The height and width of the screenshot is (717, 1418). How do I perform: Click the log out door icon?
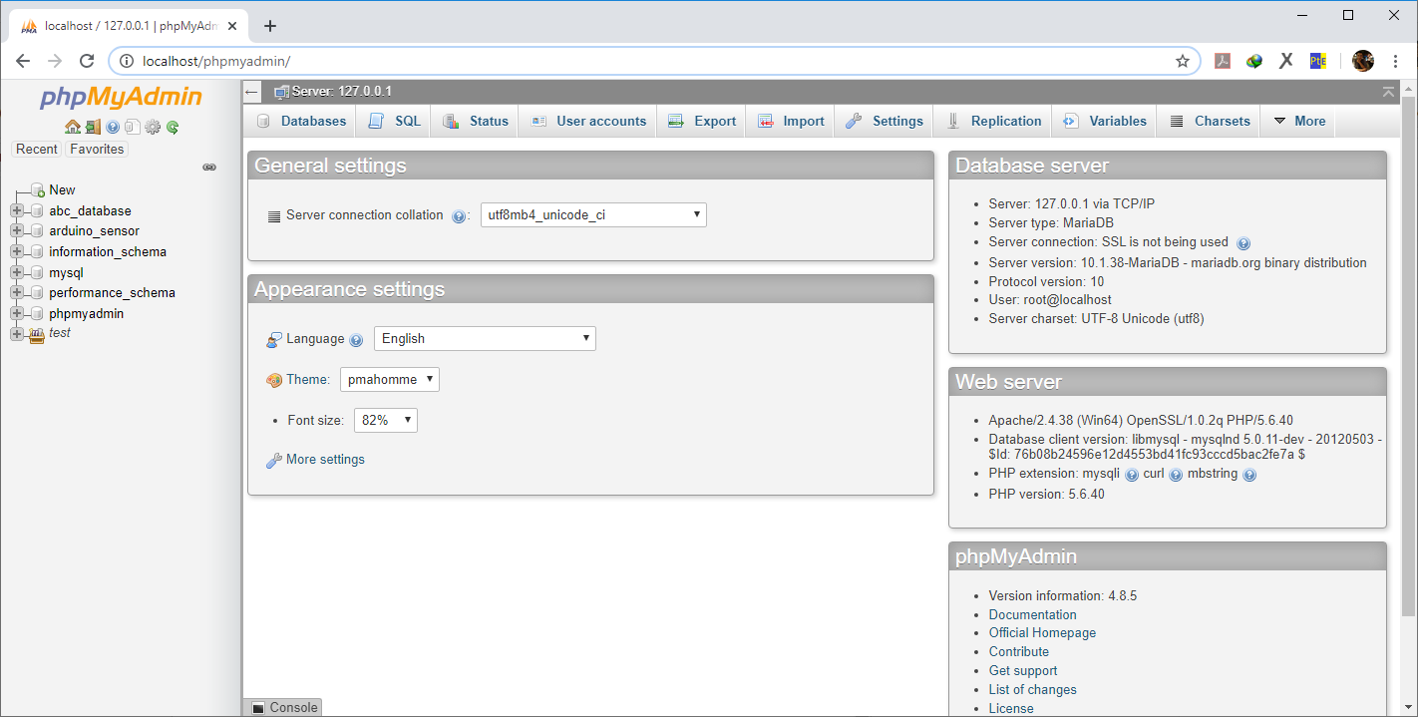coord(93,127)
